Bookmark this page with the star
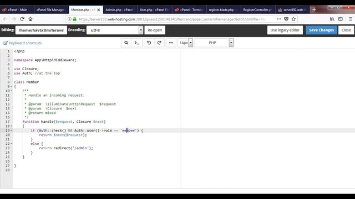 pyautogui.click(x=293, y=19)
